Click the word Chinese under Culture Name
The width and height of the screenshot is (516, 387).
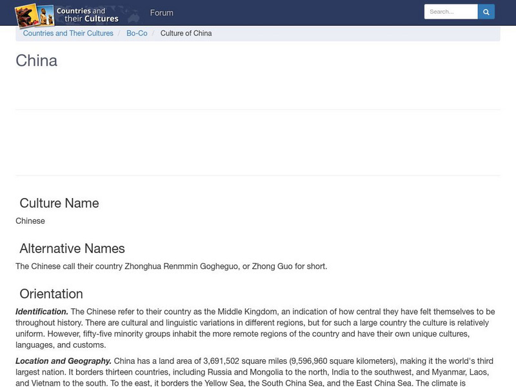[30, 221]
